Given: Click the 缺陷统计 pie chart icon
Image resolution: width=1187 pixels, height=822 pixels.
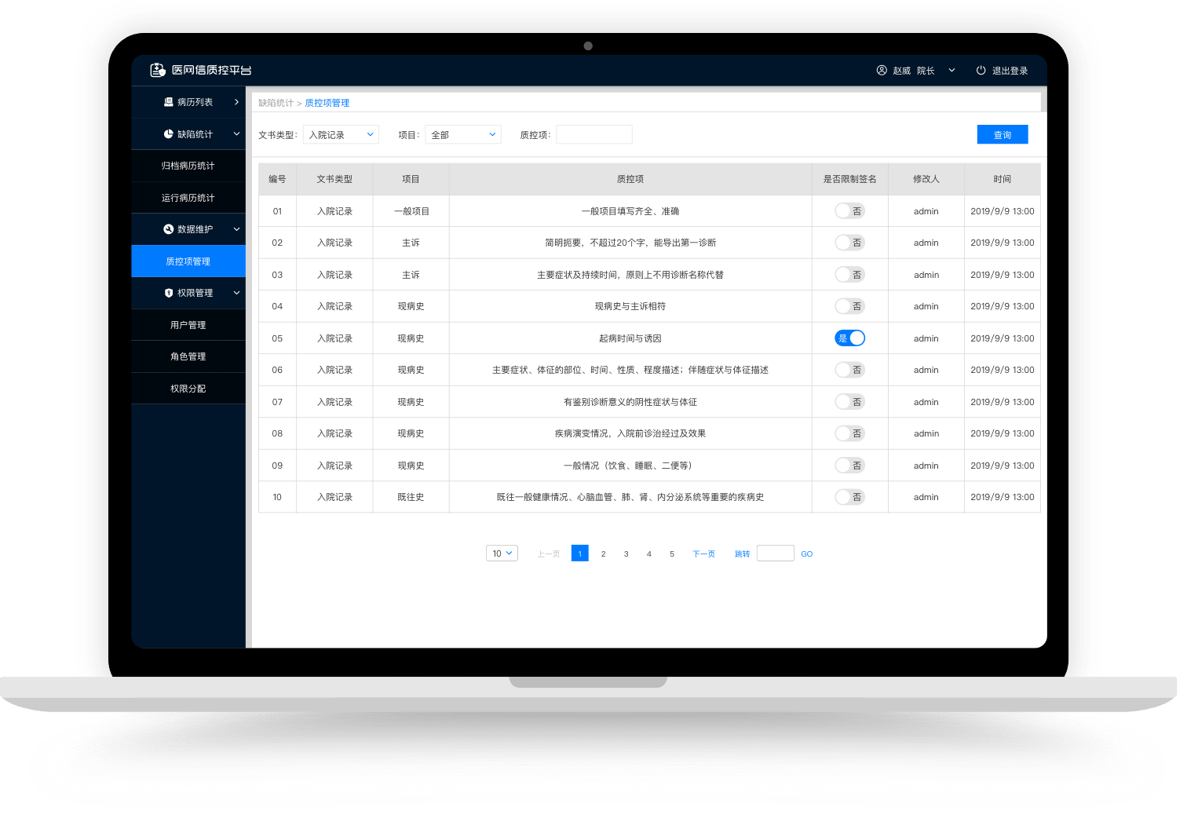Looking at the screenshot, I should coord(168,134).
